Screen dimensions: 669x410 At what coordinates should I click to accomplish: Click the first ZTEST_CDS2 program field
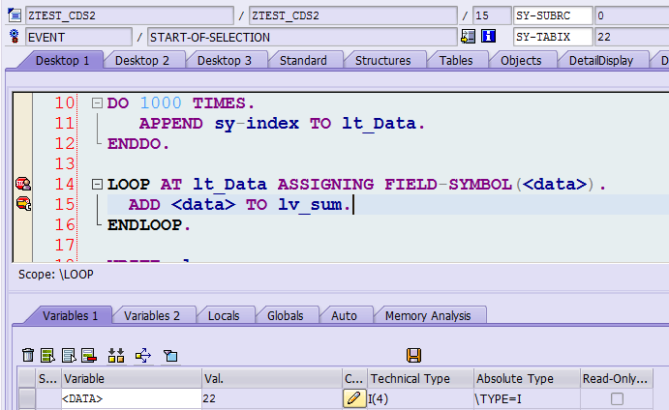coord(130,15)
